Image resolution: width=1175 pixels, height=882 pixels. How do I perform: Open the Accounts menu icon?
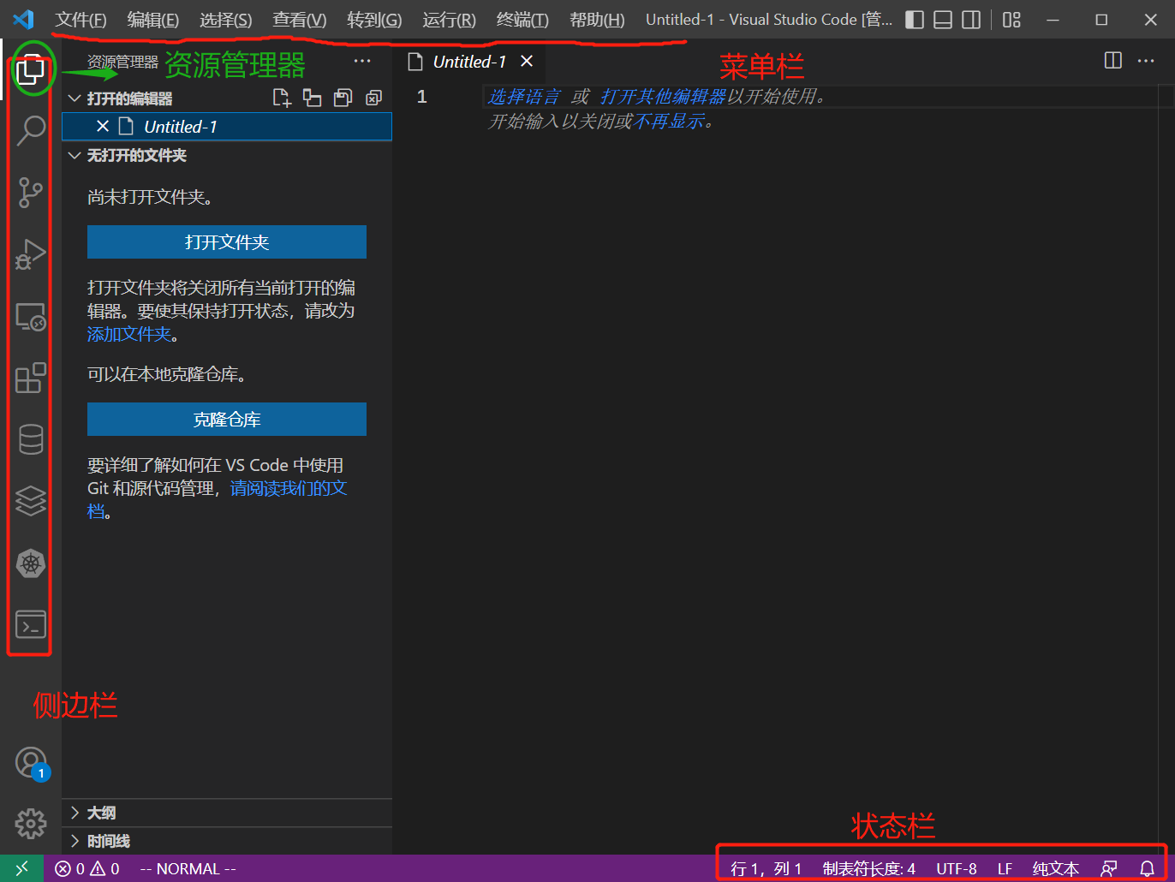(x=31, y=762)
